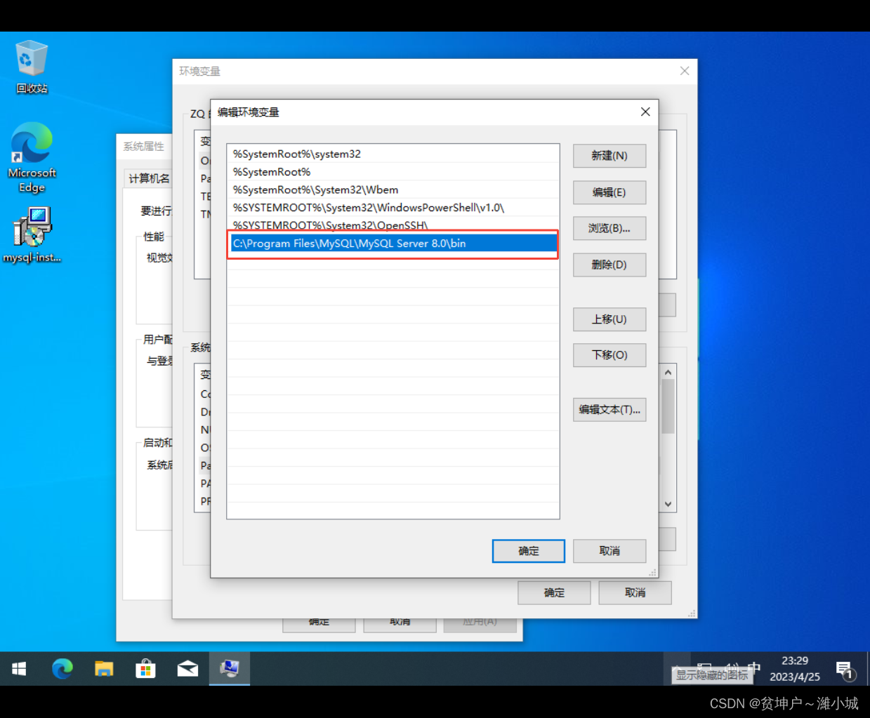Click the System Properties taskbar icon
Image resolution: width=870 pixels, height=718 pixels.
tap(230, 669)
